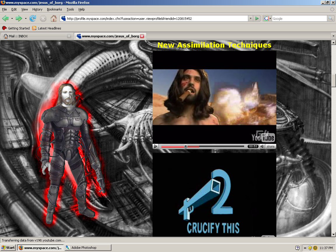The width and height of the screenshot is (336, 252).
Task: Open the History menu
Action: [37, 9]
